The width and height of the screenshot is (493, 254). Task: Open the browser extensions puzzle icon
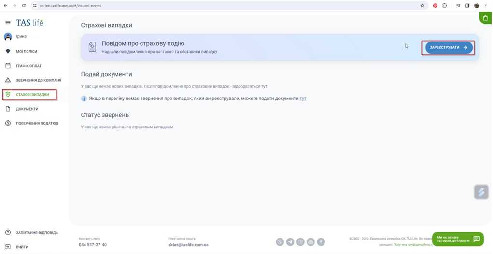pos(445,6)
